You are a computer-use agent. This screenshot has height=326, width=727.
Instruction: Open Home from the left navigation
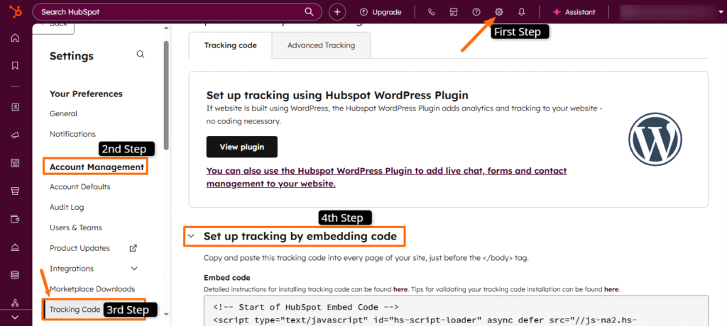click(x=16, y=38)
